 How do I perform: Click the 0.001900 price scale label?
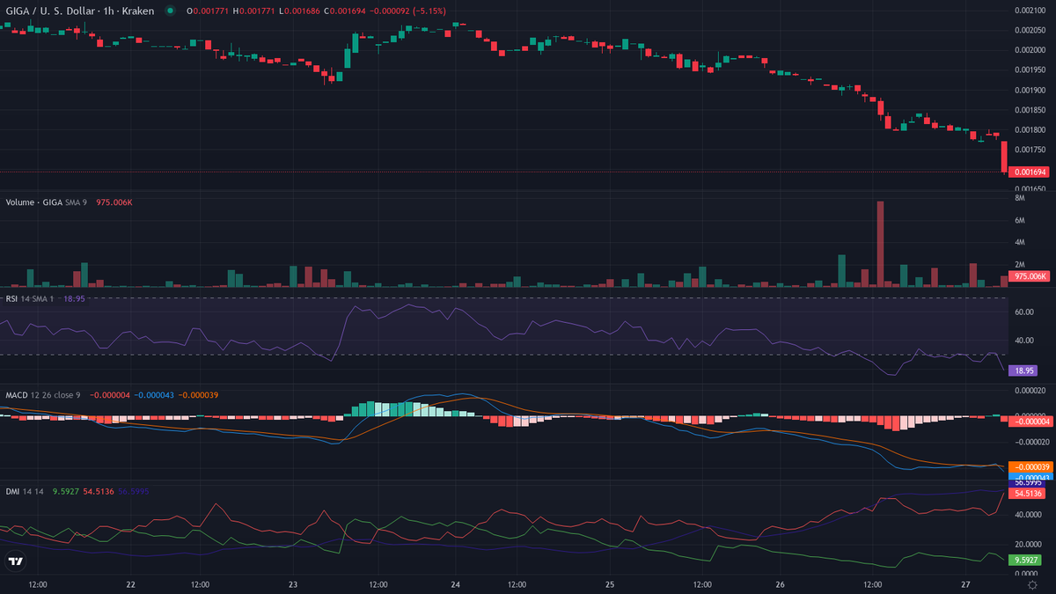point(1029,90)
